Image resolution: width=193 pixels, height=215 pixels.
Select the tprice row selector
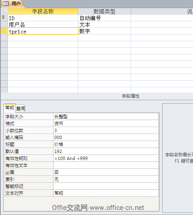(4, 31)
